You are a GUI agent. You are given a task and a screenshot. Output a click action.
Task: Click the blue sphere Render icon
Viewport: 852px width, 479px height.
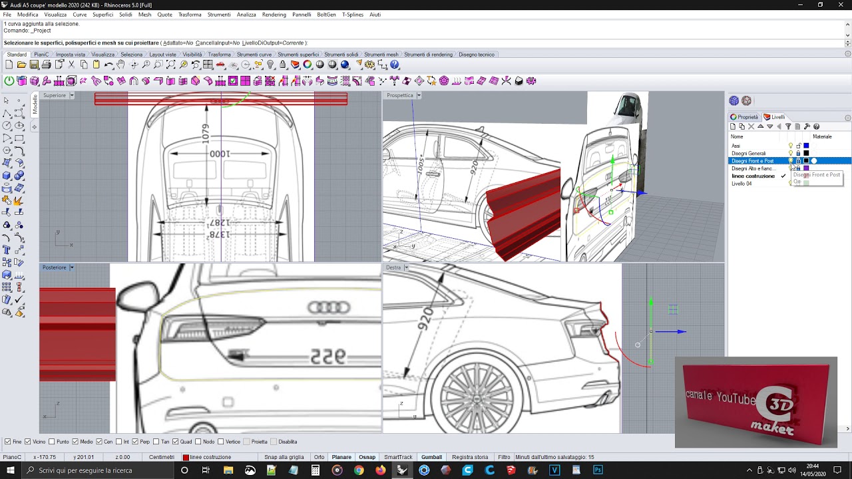tap(345, 65)
